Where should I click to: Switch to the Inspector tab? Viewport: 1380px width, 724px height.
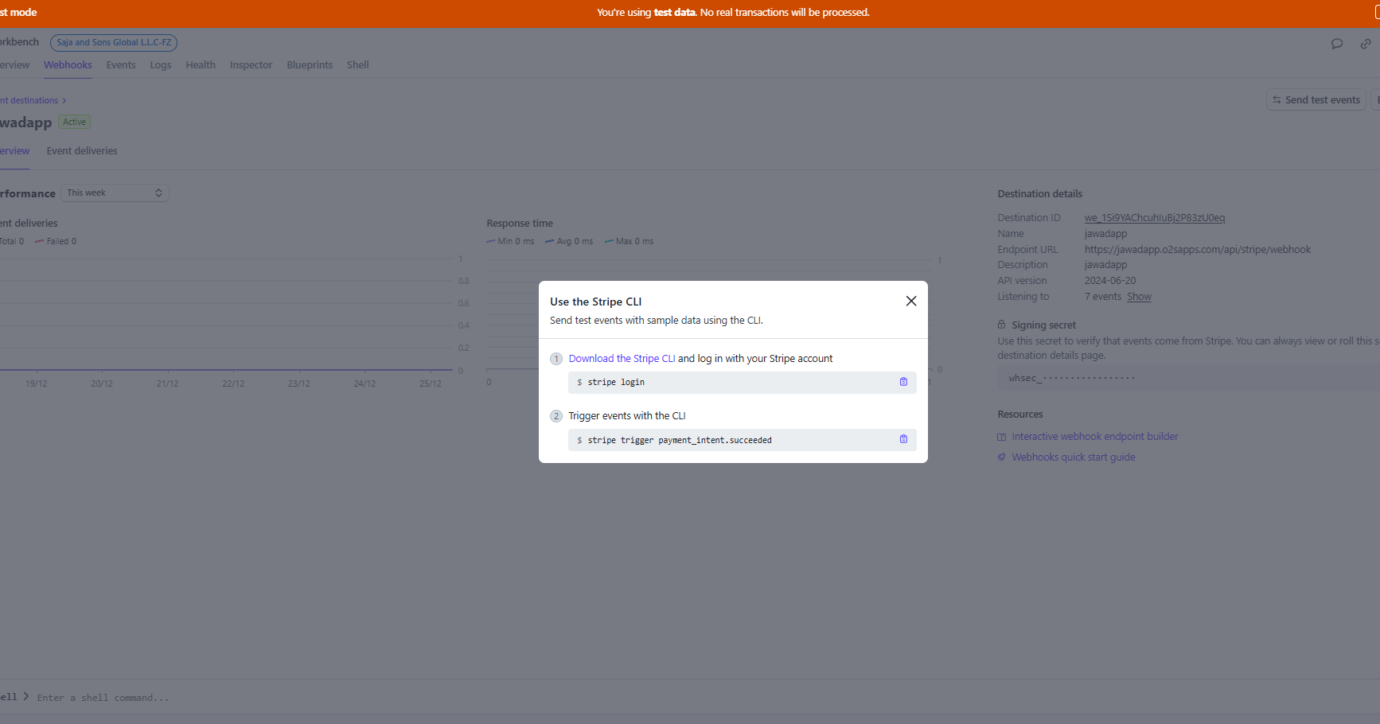coord(251,65)
